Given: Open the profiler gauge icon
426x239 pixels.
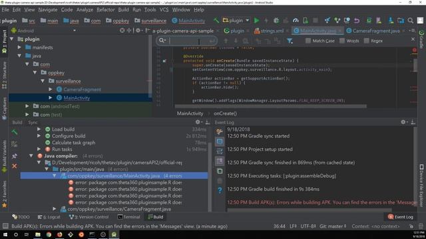Looking at the screenshot, I should coord(296,21).
